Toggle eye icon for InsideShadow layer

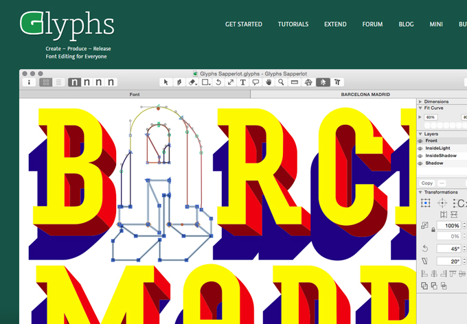point(420,156)
